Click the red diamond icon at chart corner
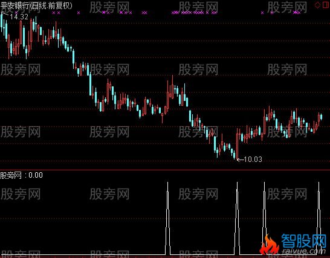Viewport: 330px width, 258px height. pos(317,5)
